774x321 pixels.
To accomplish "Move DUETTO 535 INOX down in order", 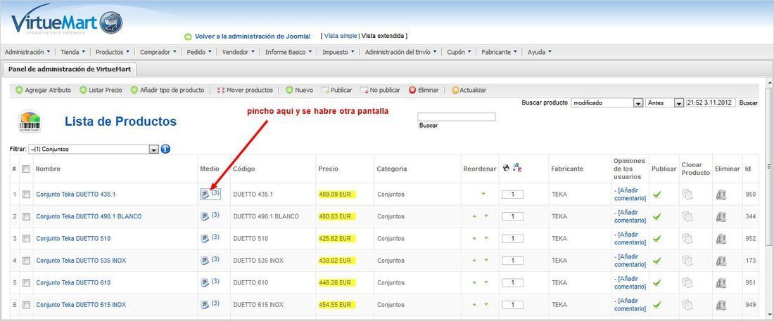I will [486, 261].
